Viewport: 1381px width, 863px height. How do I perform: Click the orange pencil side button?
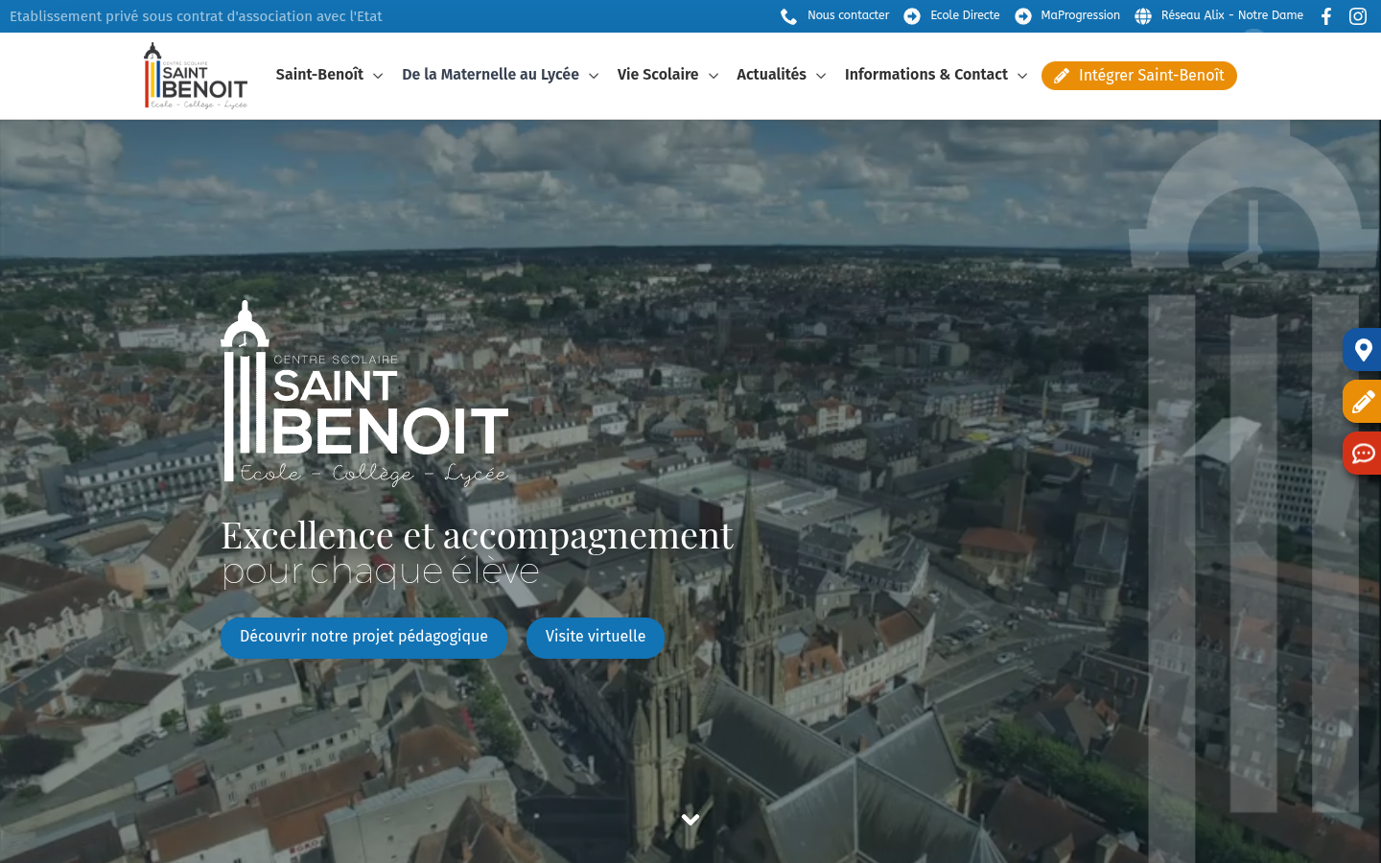(x=1362, y=401)
